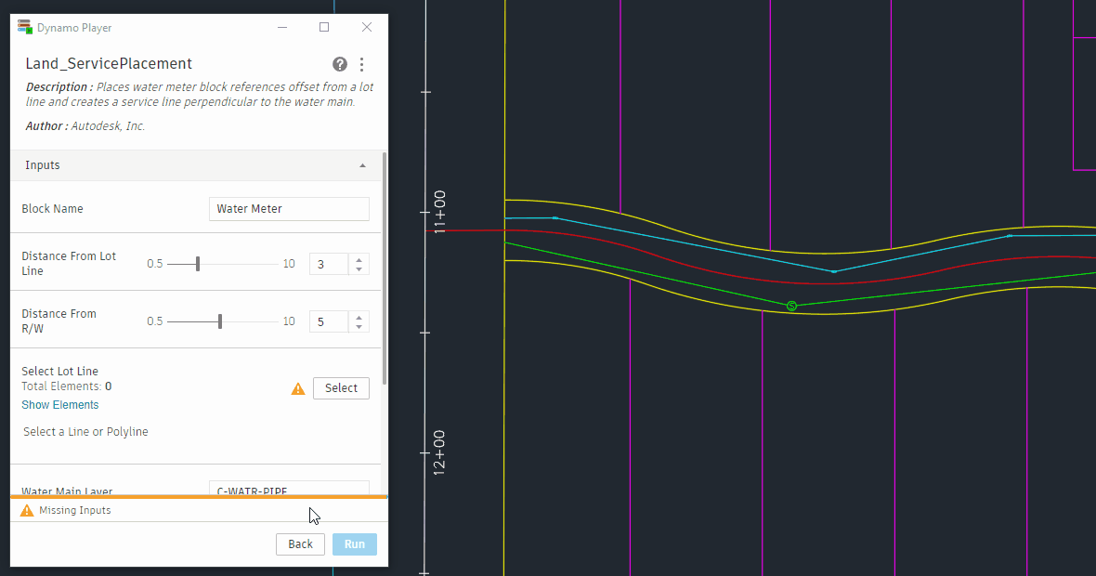Click the help question mark icon

tap(340, 64)
